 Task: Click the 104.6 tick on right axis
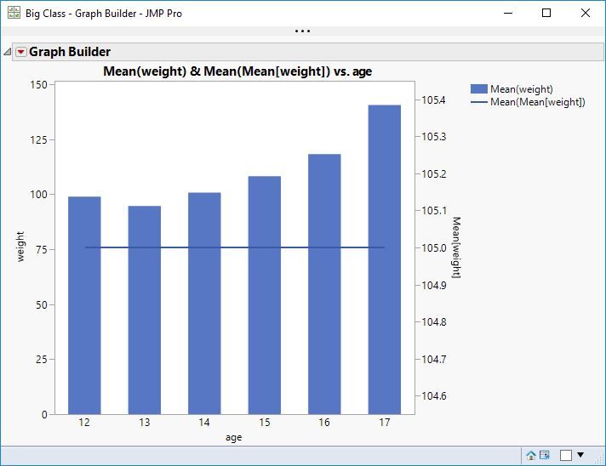[x=433, y=395]
